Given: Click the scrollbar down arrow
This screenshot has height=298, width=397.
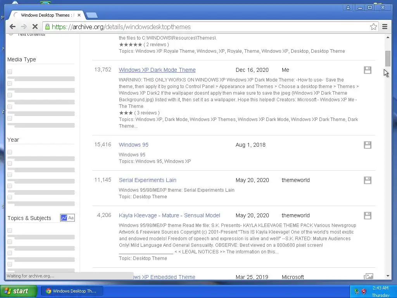Looking at the screenshot, I should pos(388,276).
